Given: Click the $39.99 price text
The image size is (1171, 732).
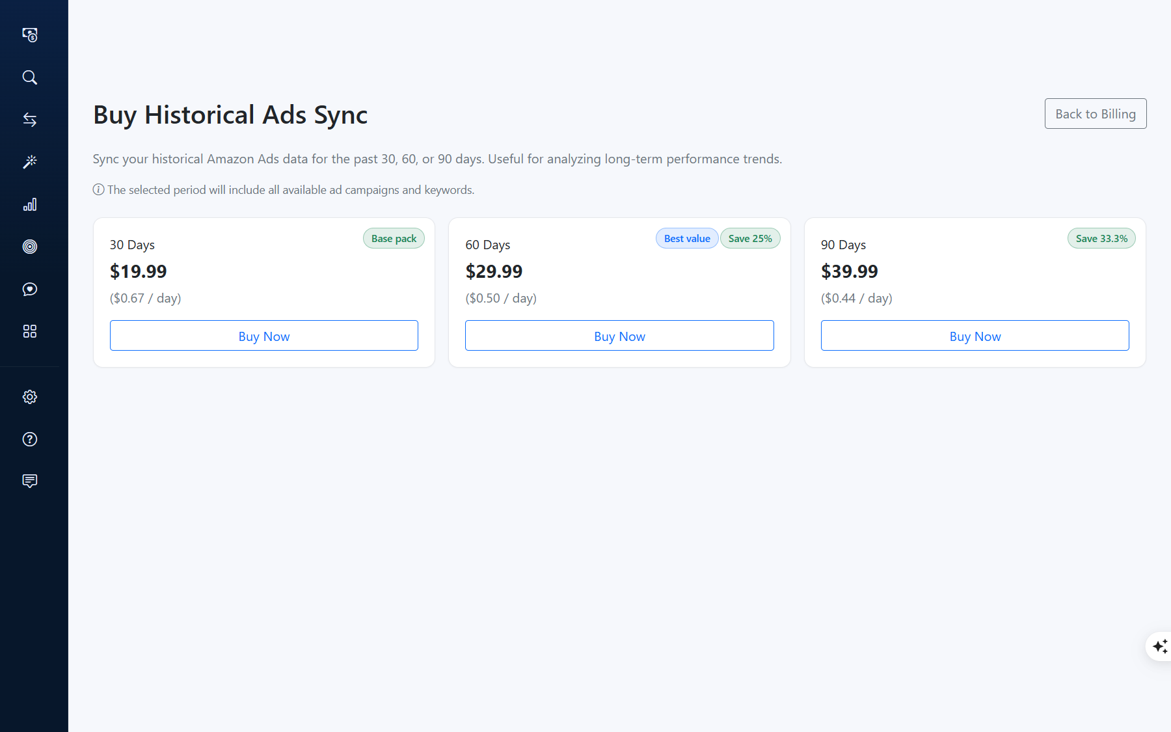Looking at the screenshot, I should [x=850, y=271].
